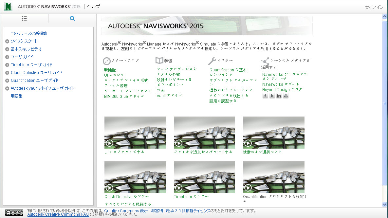Open Autodesk Creative Commons FAQ link
This screenshot has height=218, width=388.
coord(58,214)
